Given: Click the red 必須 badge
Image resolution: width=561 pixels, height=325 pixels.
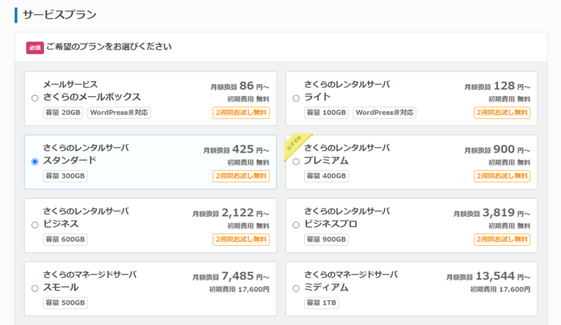Looking at the screenshot, I should coord(35,48).
